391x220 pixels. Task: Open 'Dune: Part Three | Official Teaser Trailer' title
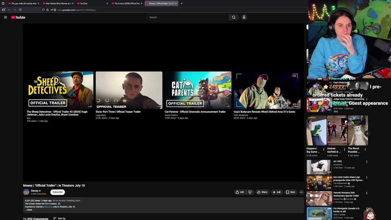pos(118,112)
